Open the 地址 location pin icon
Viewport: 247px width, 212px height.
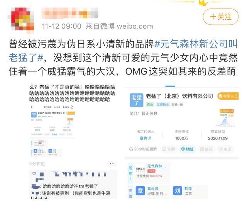[183, 149]
